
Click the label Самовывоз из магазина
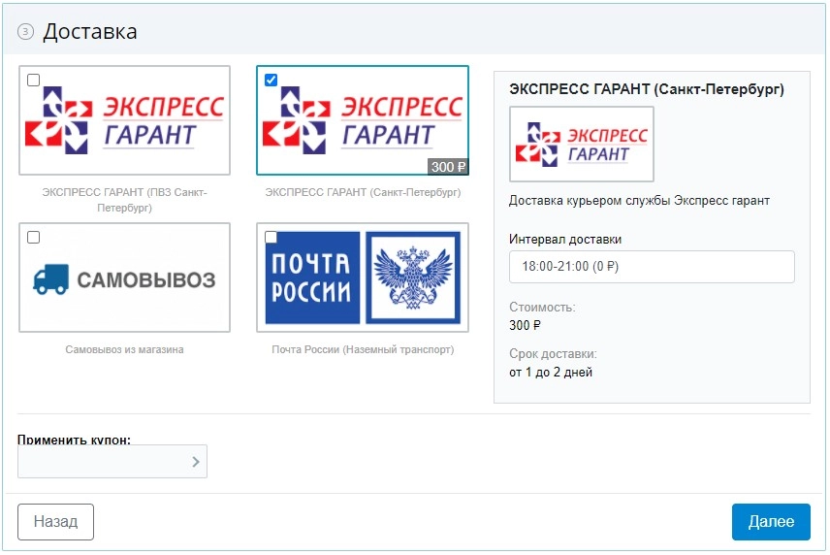(124, 349)
